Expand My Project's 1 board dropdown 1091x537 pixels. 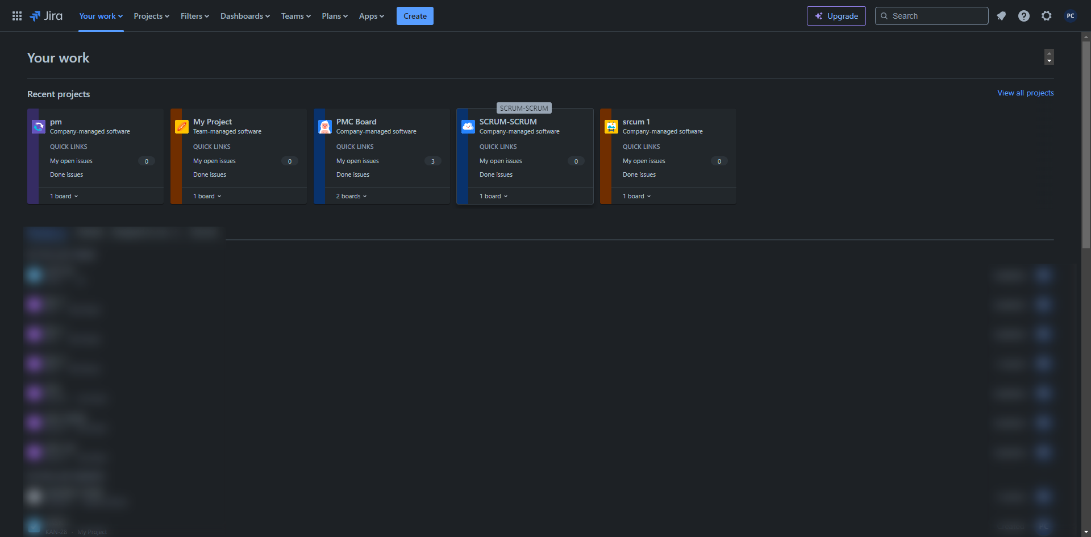click(x=207, y=196)
